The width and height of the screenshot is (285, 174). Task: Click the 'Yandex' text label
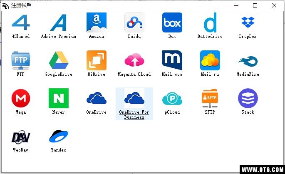(x=58, y=150)
